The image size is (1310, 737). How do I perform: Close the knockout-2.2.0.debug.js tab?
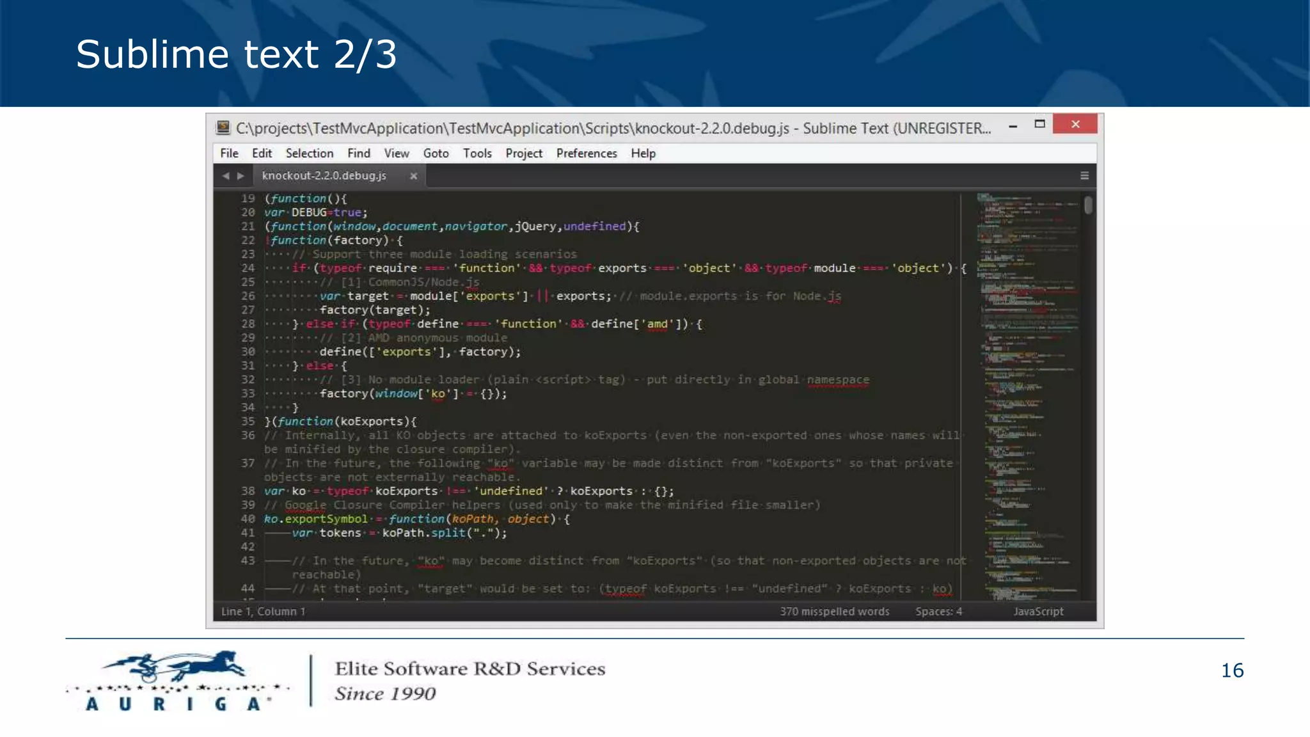pos(414,176)
